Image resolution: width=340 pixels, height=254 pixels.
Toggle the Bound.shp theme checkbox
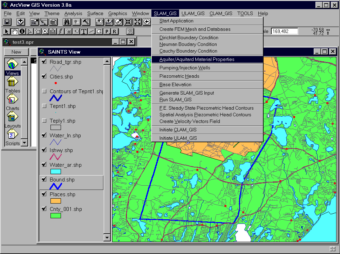coord(44,180)
